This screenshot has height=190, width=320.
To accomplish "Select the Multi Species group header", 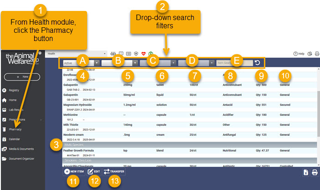I will (x=190, y=145).
